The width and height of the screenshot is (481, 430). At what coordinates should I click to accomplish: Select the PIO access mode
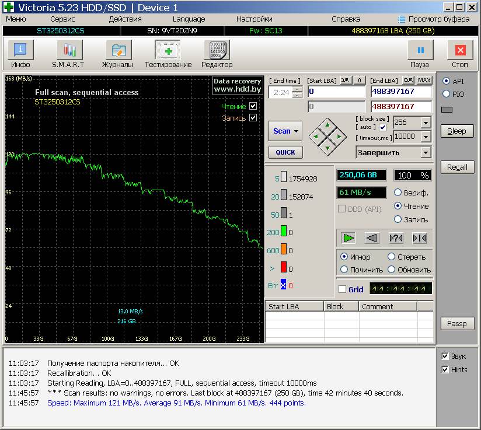point(447,94)
